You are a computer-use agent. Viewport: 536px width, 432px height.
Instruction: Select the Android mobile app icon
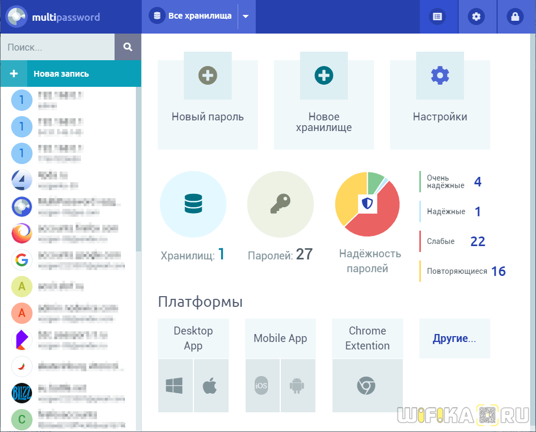tap(297, 386)
